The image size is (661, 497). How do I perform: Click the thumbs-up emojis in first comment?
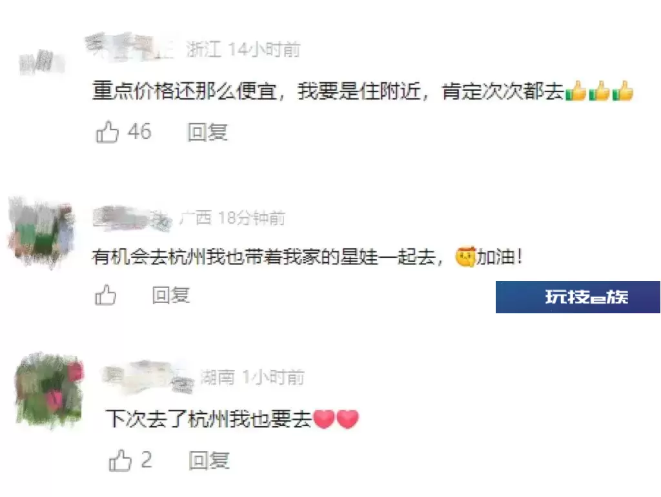599,90
